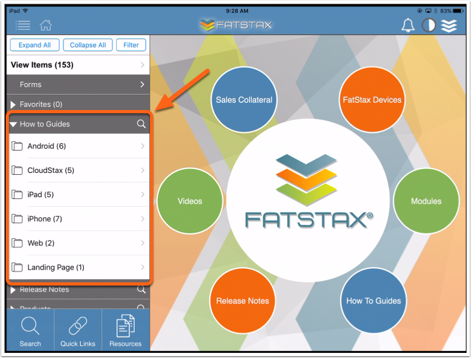Tap the Modules green circle
471x358 pixels.
[427, 201]
